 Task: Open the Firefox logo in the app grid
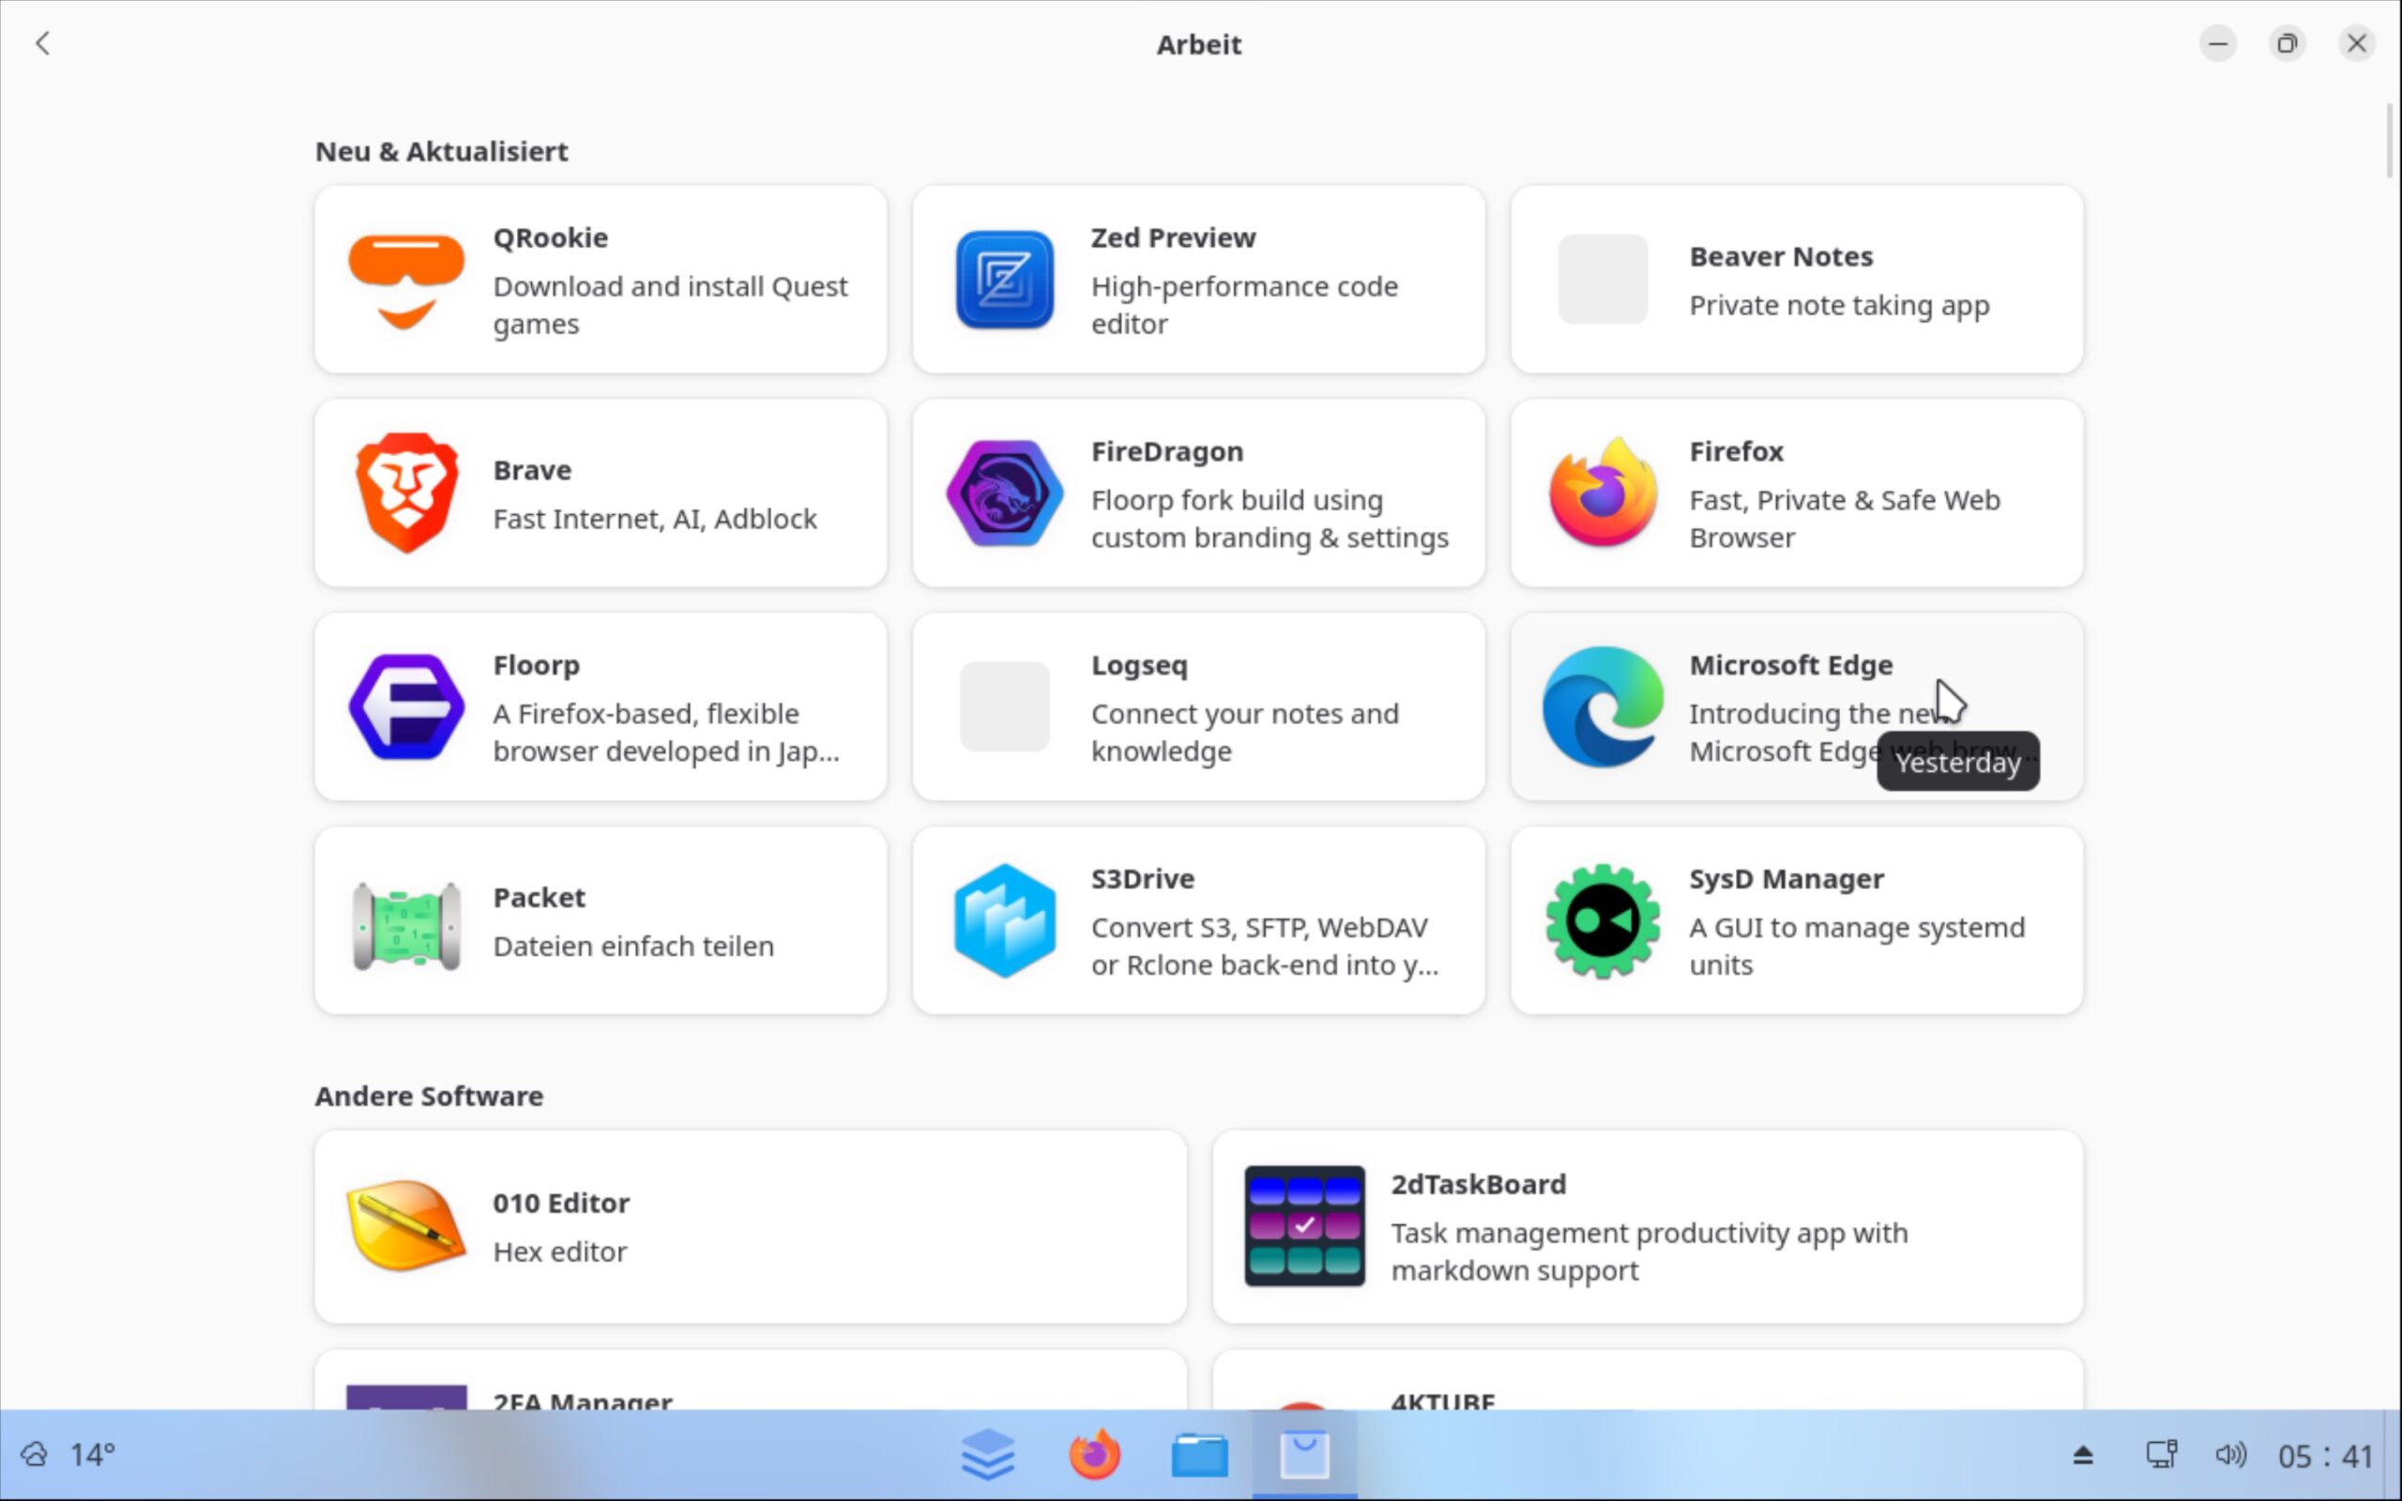1602,493
